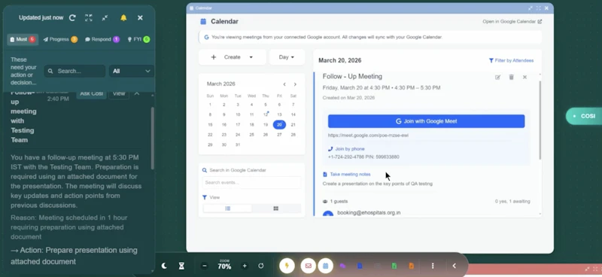Open in Google Calendar link
Viewport: 602px width, 277px height.
[512, 22]
